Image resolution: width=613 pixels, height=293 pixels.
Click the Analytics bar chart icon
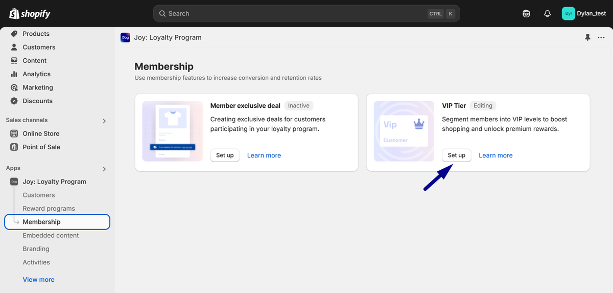point(14,74)
